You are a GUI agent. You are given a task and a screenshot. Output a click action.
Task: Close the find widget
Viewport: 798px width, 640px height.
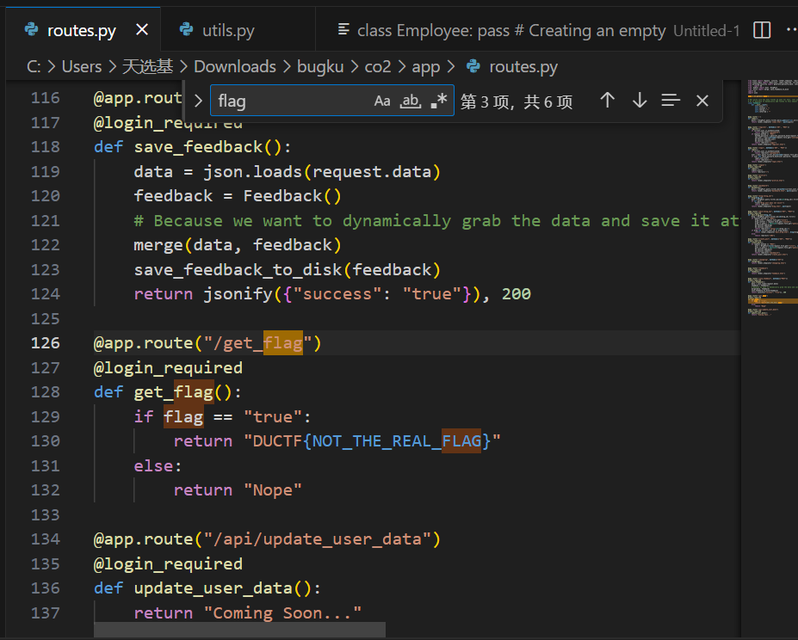(x=702, y=101)
